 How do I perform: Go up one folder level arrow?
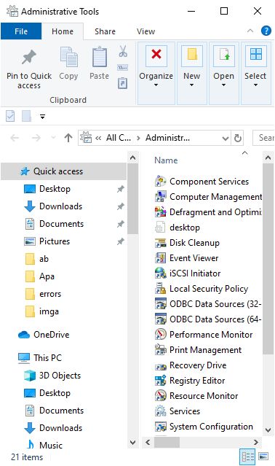pyautogui.click(x=68, y=138)
